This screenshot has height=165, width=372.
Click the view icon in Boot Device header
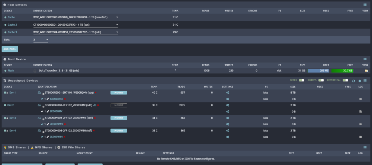click(x=365, y=59)
